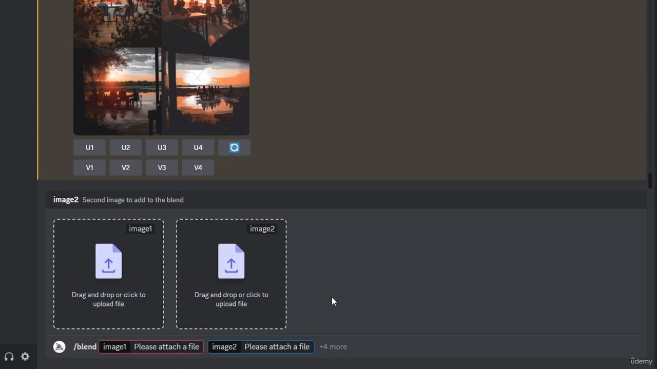Click the V2 variation button

[x=126, y=168]
